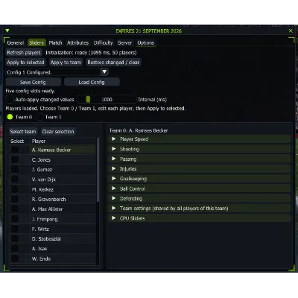This screenshot has width=298, height=298.
Task: Click the Refresh players button
Action: (x=24, y=53)
